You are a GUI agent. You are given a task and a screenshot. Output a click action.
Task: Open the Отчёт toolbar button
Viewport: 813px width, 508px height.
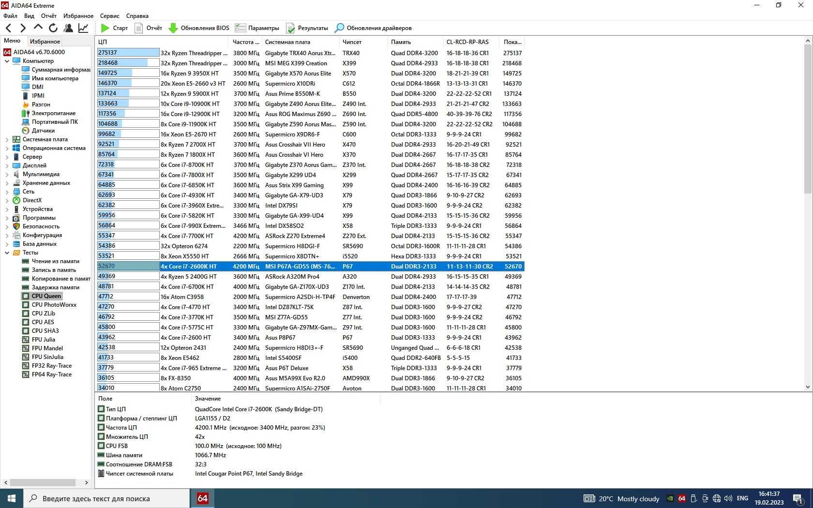click(148, 28)
